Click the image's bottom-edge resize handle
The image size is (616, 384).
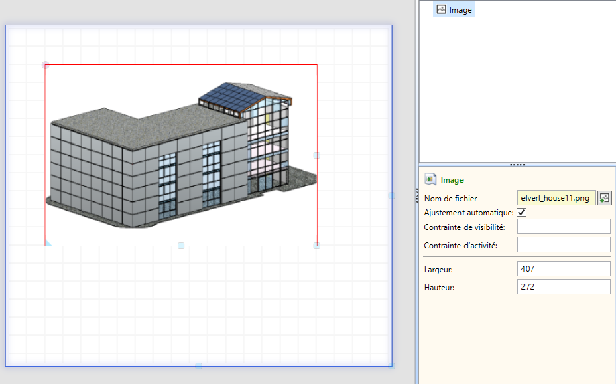181,246
